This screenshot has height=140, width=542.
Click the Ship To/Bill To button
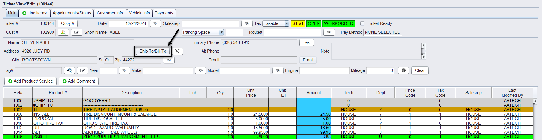[x=153, y=51]
